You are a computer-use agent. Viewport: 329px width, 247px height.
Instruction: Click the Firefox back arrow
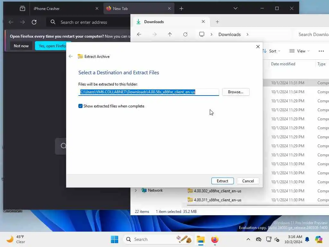click(11, 22)
